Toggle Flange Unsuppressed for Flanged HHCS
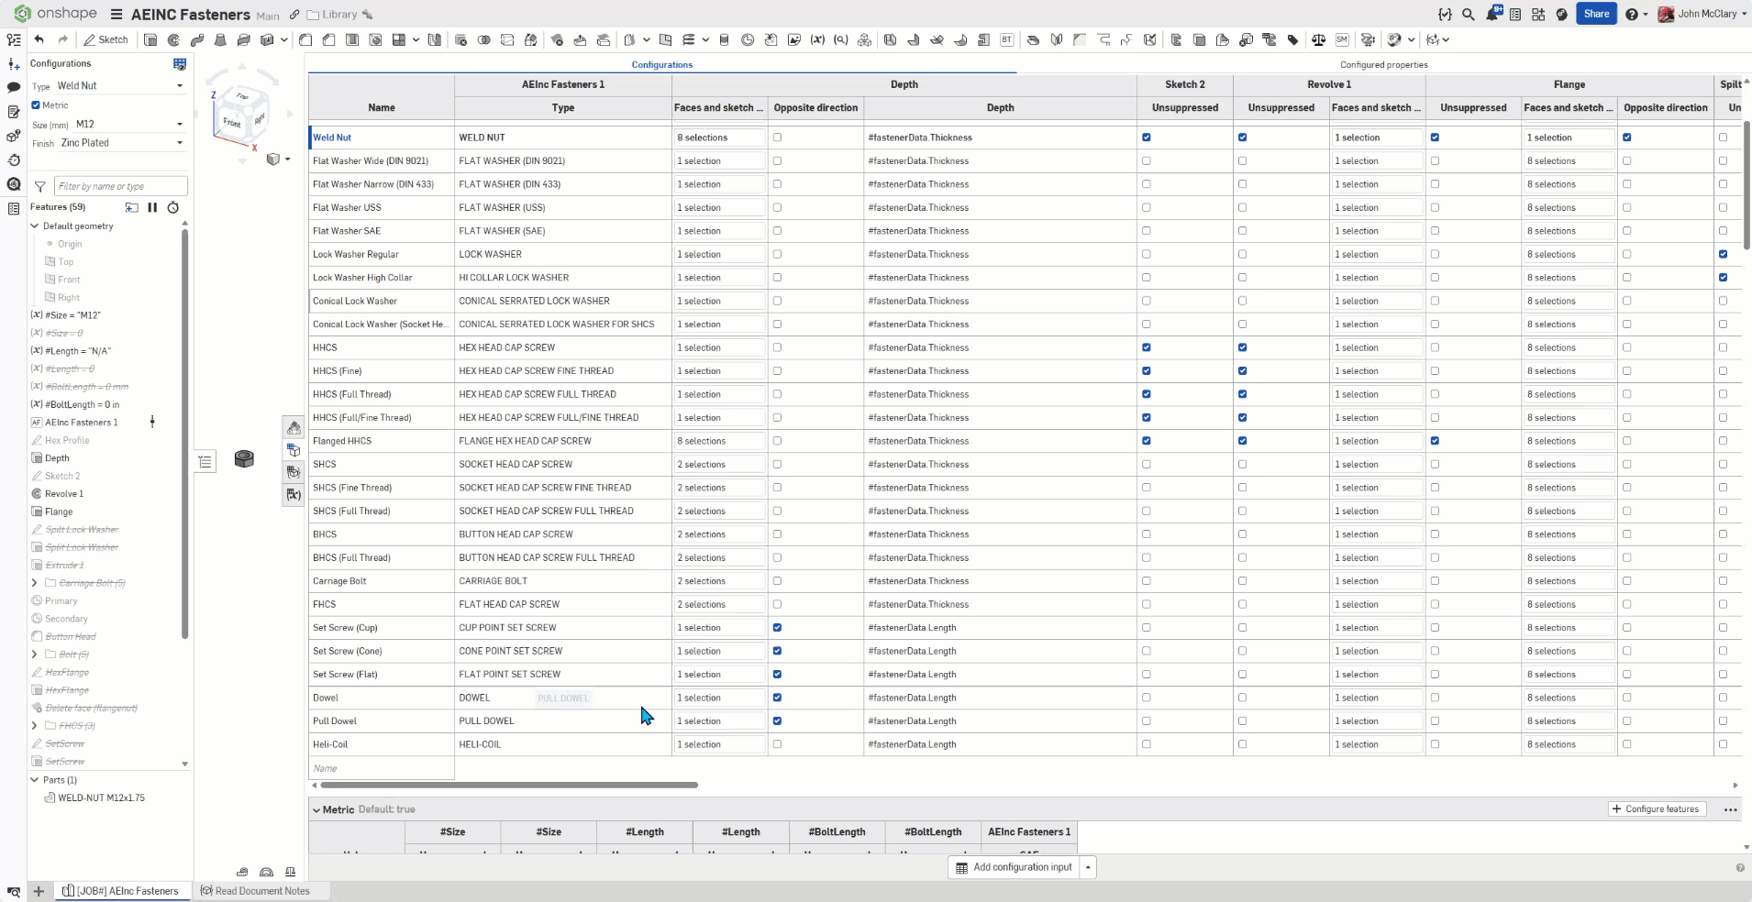Image resolution: width=1752 pixels, height=902 pixels. (x=1436, y=441)
